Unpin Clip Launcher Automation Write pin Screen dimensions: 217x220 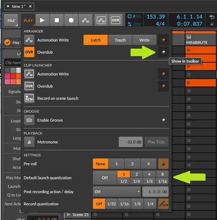point(163,74)
